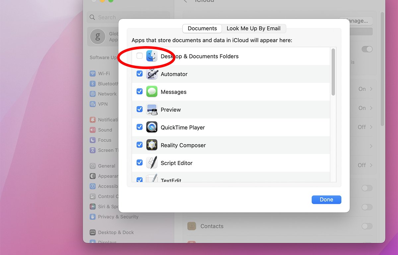This screenshot has width=398, height=255.
Task: Open Bluetooth settings via sidebar icon
Action: (x=93, y=84)
